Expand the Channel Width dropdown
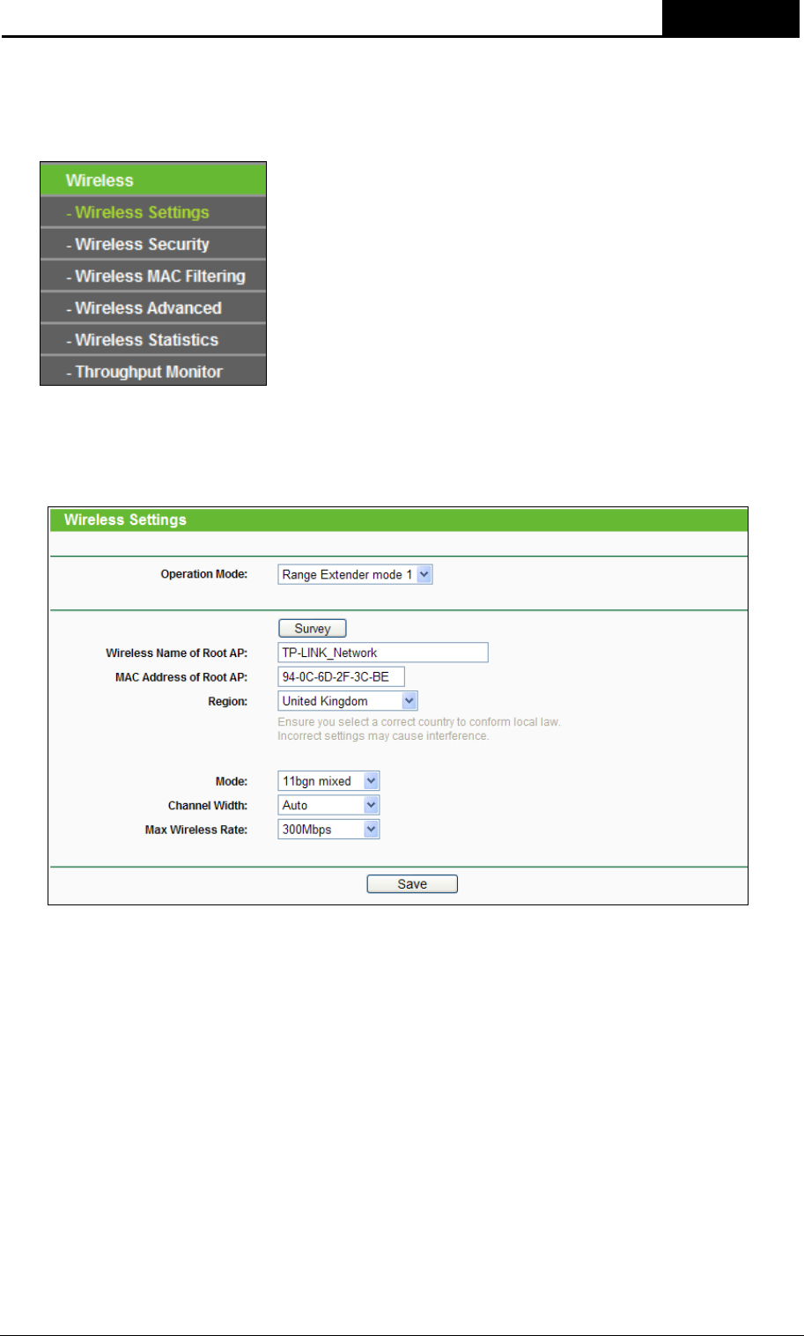Screen dimensions: 804x1336 coord(328,805)
